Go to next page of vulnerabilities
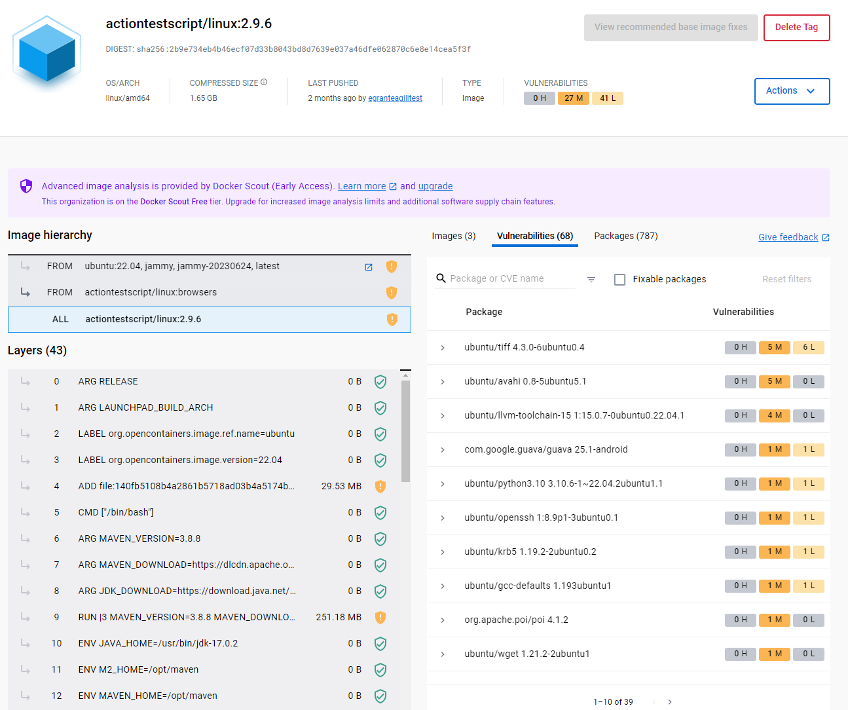848x710 pixels. point(670,702)
